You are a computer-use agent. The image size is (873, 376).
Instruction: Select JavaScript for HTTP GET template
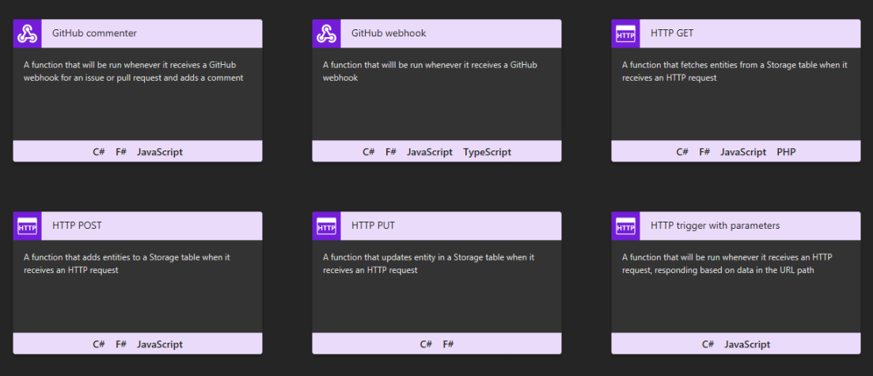point(743,152)
